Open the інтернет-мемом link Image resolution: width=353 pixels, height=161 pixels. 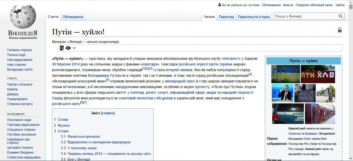179,70
